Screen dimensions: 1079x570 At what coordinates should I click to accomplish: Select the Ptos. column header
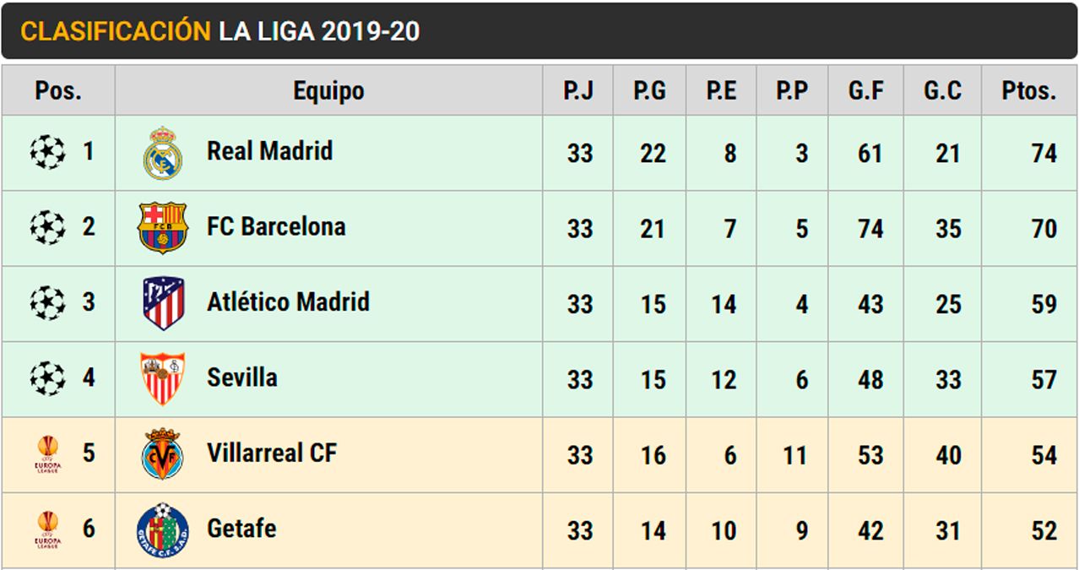[1028, 91]
